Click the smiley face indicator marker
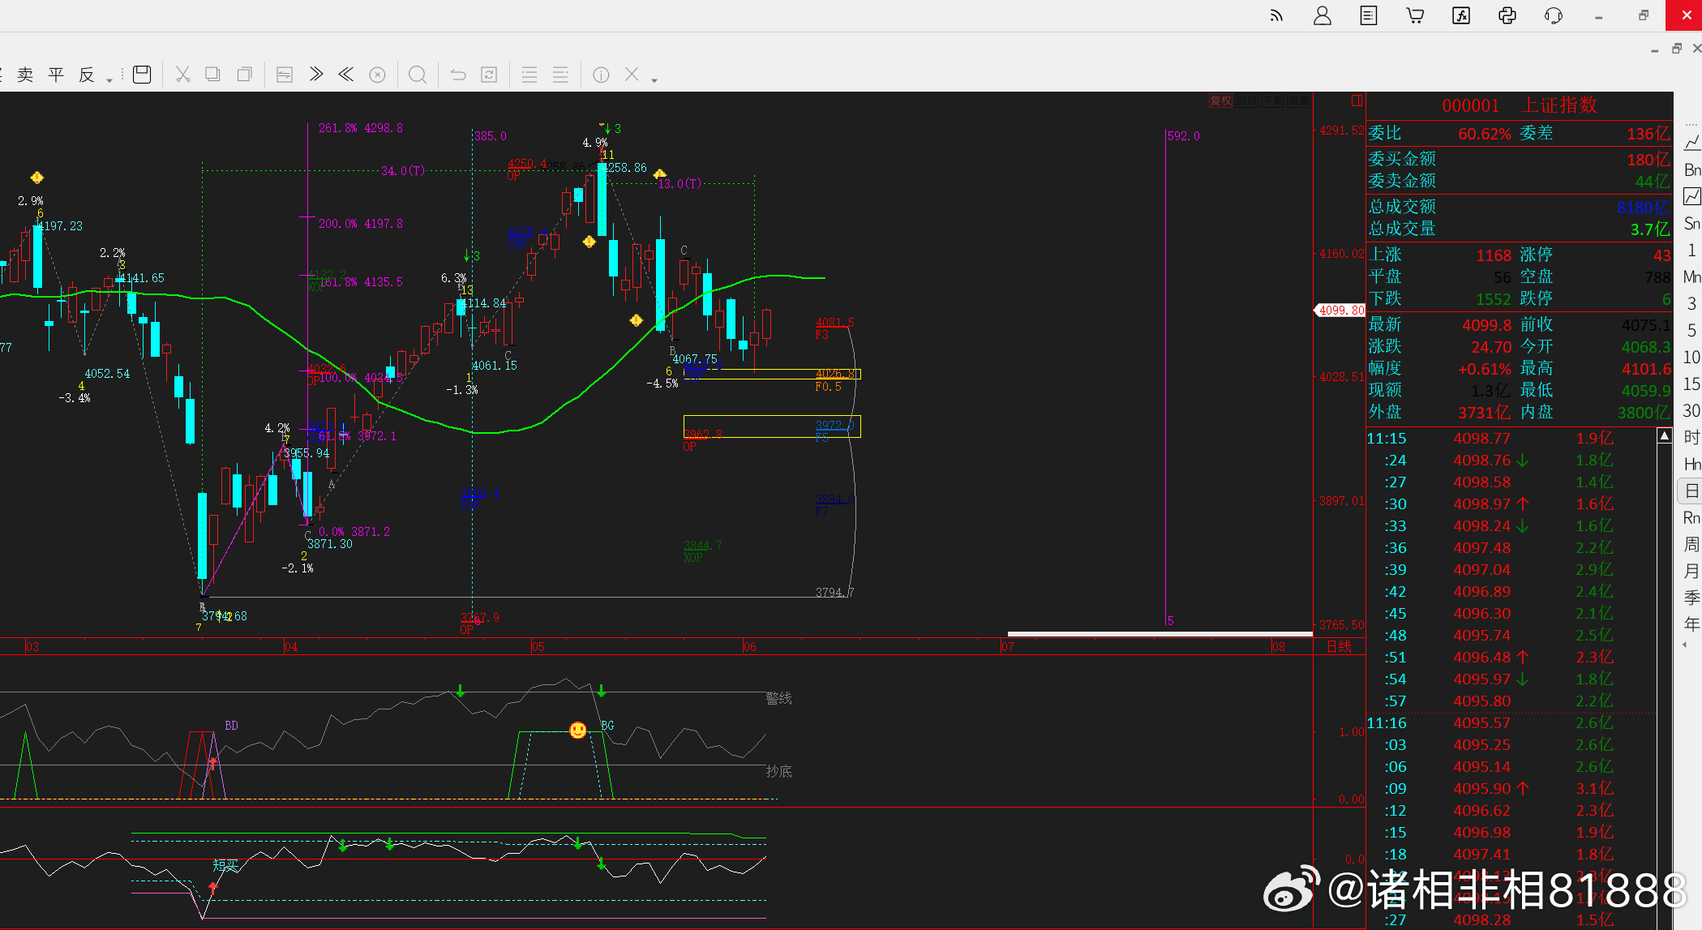The width and height of the screenshot is (1702, 930). pos(577,731)
